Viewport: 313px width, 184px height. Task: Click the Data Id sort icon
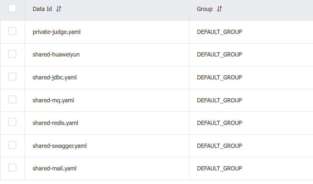point(59,9)
